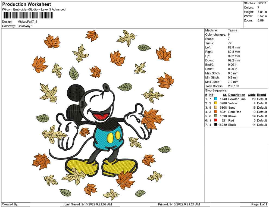The height and width of the screenshot is (207, 269).
Task: Click the Last Saved timestamp
Action: pyautogui.click(x=88, y=204)
